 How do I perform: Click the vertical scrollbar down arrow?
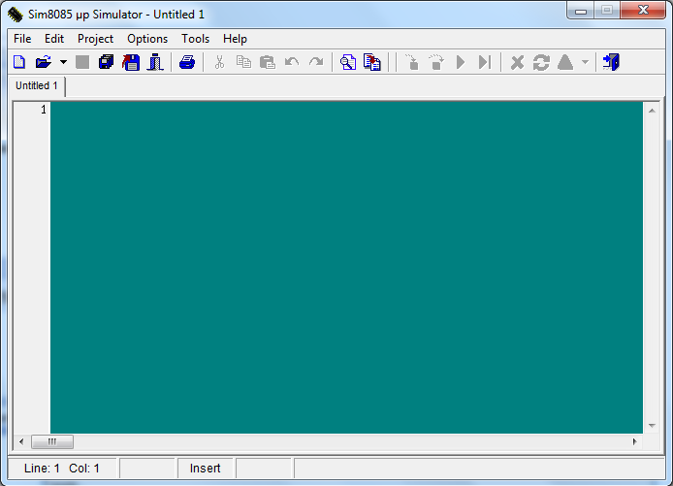(652, 426)
